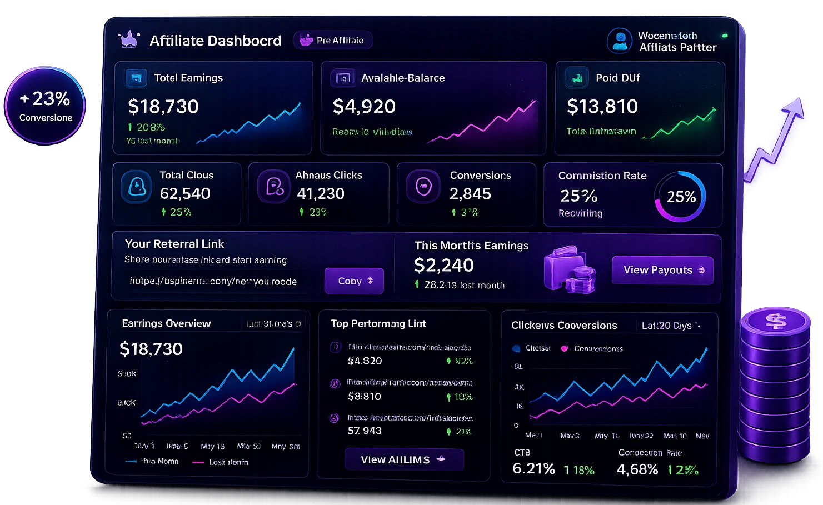The image size is (823, 505).
Task: Click the green up arrow under 62,540
Action: click(x=163, y=212)
